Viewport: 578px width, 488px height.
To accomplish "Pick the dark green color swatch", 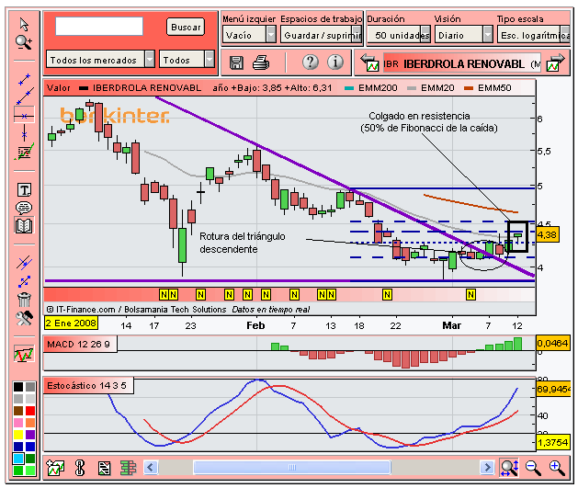I will tap(30, 459).
